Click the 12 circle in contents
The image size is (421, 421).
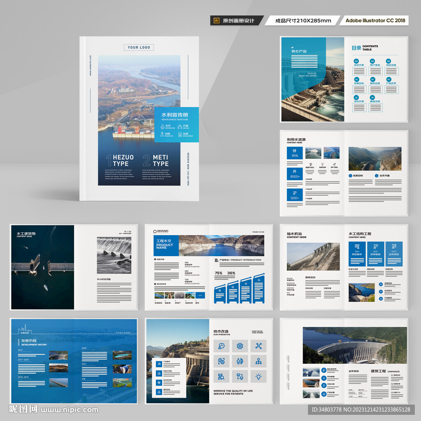tap(372, 79)
